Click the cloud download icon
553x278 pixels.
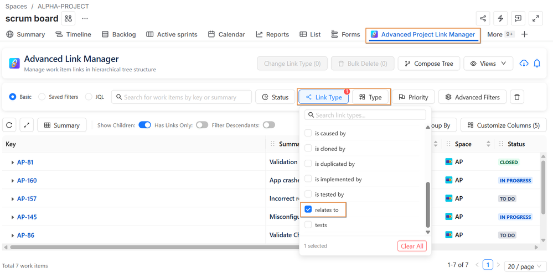[524, 64]
